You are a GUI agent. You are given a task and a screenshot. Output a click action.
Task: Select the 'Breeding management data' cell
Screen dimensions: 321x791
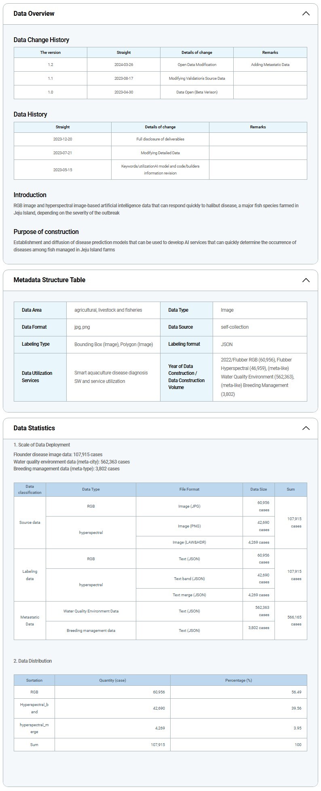[x=91, y=631]
